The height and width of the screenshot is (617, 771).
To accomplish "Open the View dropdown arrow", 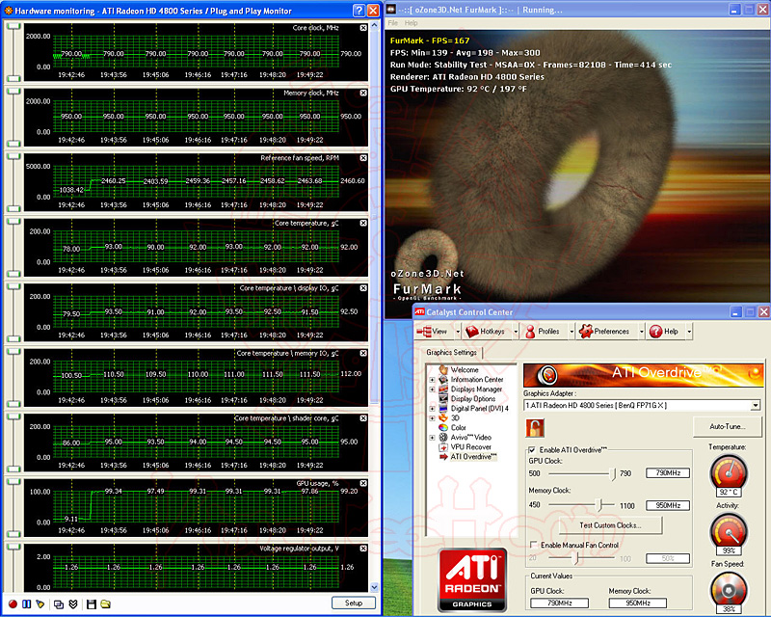I will [x=458, y=332].
